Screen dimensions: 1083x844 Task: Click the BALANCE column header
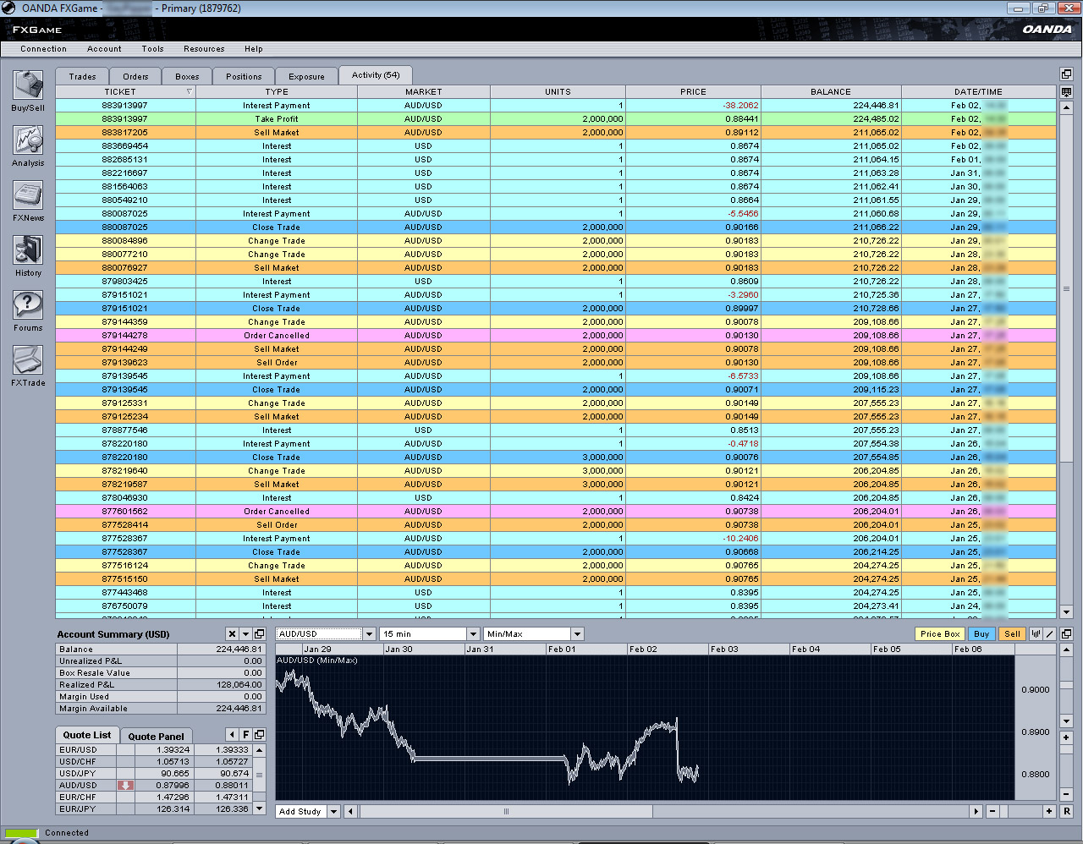(x=831, y=91)
